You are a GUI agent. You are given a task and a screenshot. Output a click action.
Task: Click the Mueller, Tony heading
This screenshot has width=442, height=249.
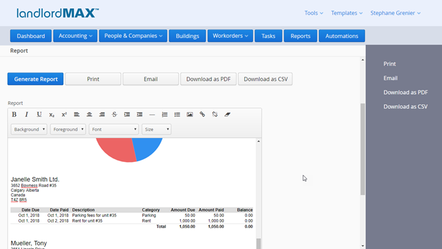point(29,243)
